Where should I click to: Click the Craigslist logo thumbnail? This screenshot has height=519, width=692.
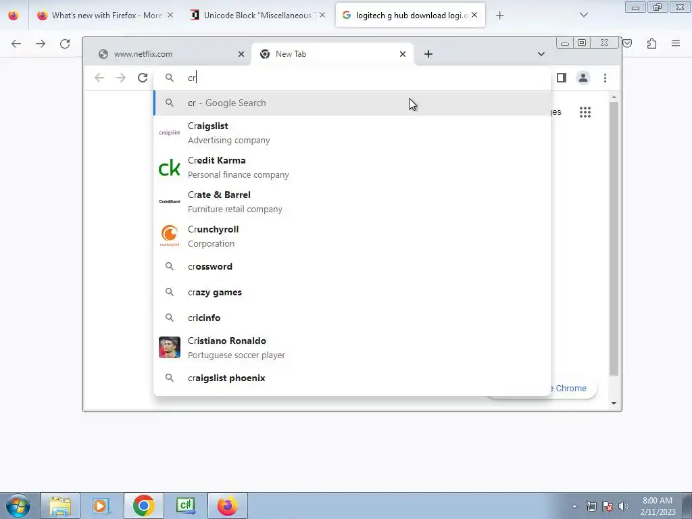170,132
